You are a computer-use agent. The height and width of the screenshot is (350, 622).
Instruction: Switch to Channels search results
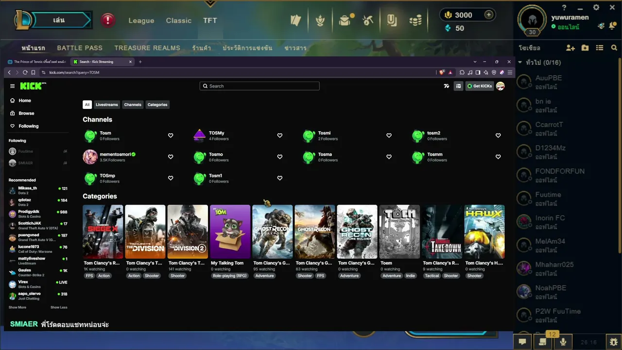(133, 105)
